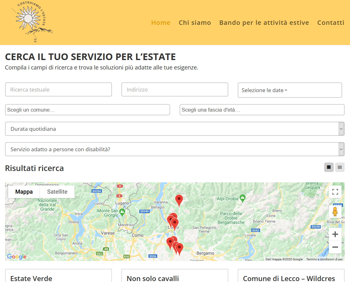Toggle fullscreen view of the map
This screenshot has height=282, width=350.
point(335,192)
